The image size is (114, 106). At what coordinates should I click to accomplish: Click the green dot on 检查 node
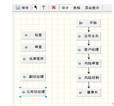26,35
